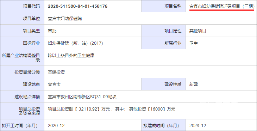Click the 投资目录分类 value 基建投资
The image size is (257, 131).
click(56, 72)
